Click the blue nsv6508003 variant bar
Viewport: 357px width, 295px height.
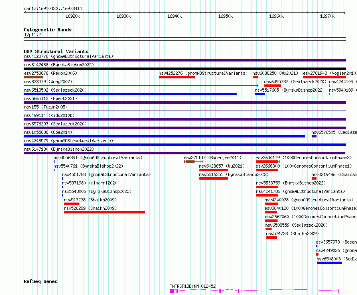pos(329,263)
